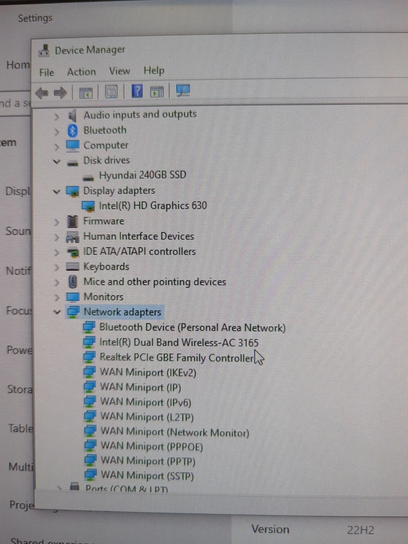This screenshot has height=544, width=408.
Task: Select the Keyboards tree label
Action: pyautogui.click(x=106, y=267)
